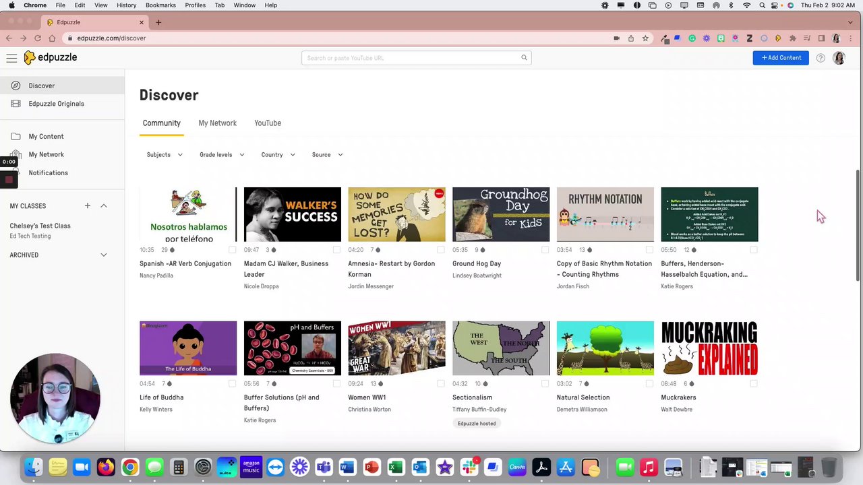Open Apple menu
The height and width of the screenshot is (485, 863).
[11, 5]
